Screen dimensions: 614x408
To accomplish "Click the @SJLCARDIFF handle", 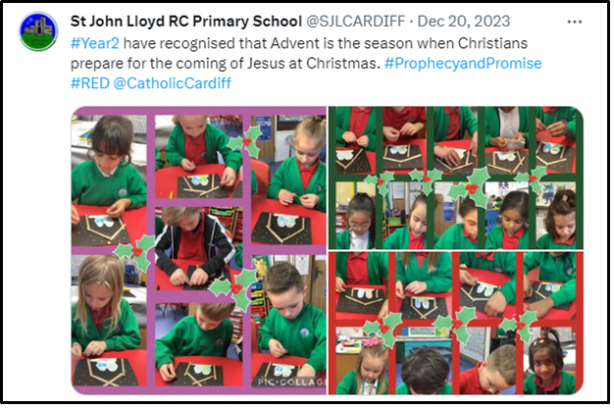I will tap(355, 22).
